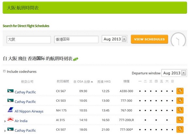Open Cathay Pacific link for CX 507
189x134 pixels.
[x=25, y=130]
